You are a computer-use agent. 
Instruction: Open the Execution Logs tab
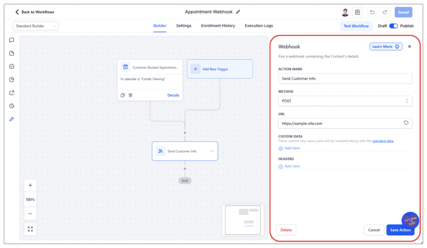point(259,25)
